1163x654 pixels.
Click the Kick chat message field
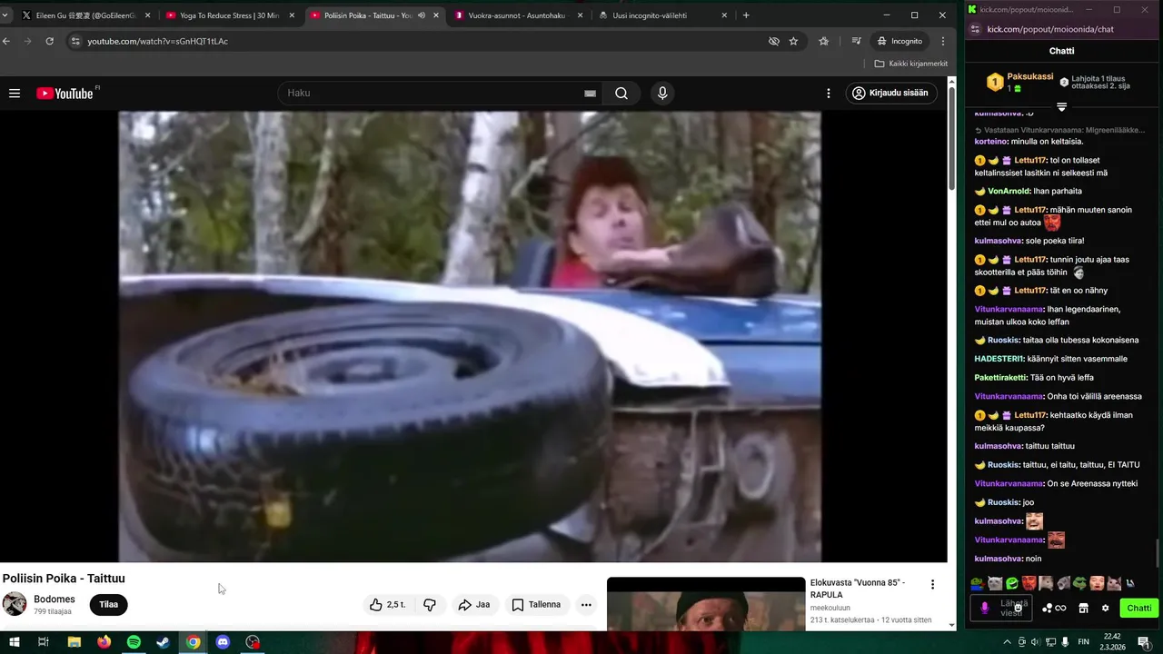click(1001, 609)
